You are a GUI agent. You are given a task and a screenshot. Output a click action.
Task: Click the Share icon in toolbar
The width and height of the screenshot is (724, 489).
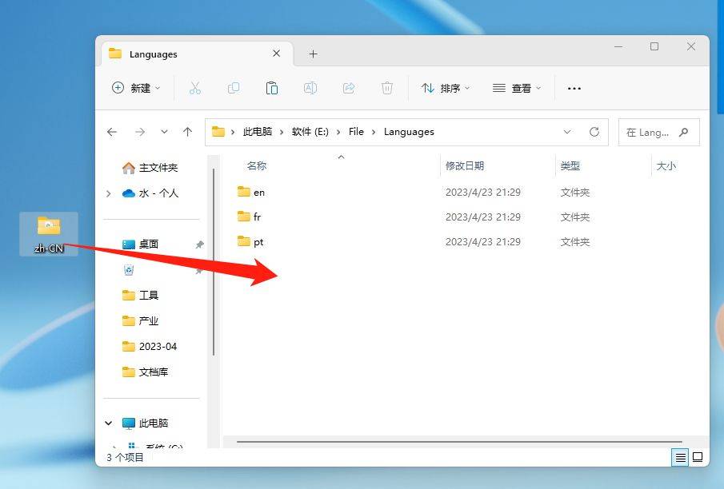349,88
